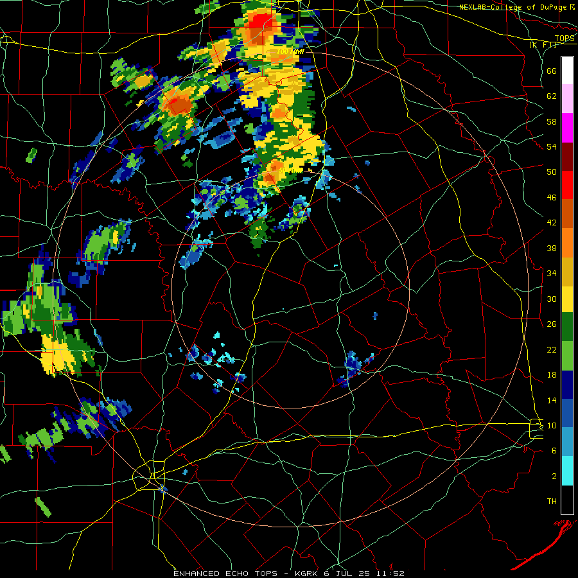Pick the gold legend swatch
The width and height of the screenshot is (578, 578).
coord(567,271)
